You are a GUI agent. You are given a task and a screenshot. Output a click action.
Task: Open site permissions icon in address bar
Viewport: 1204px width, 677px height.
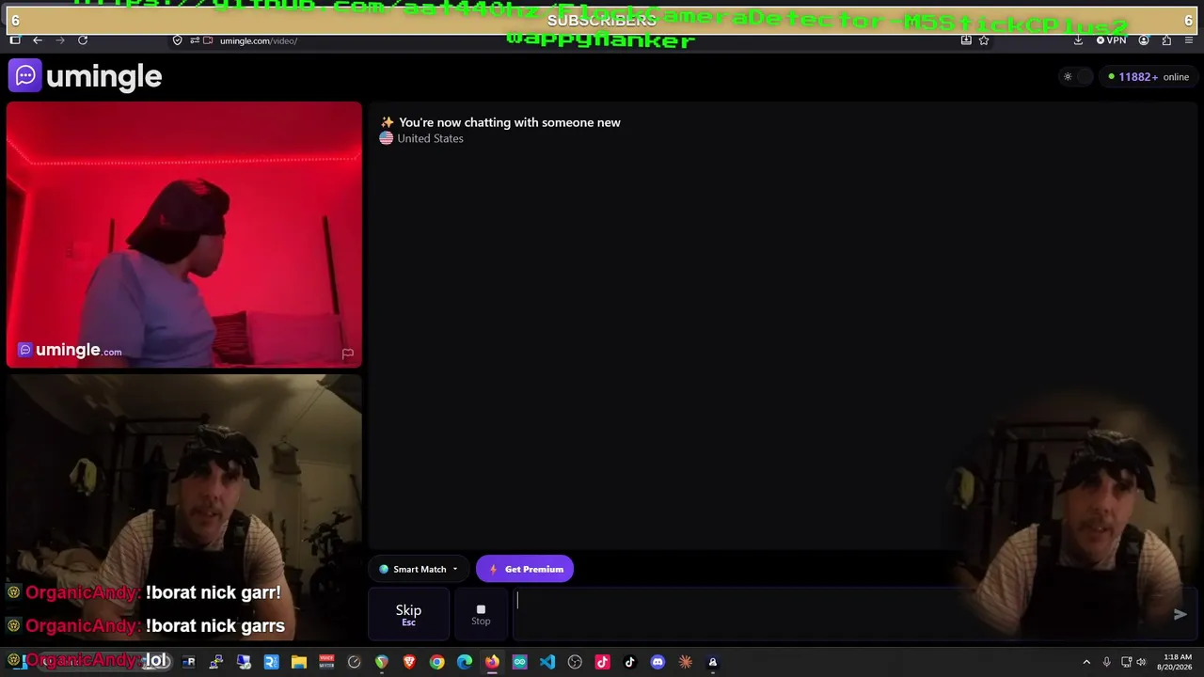click(x=195, y=40)
